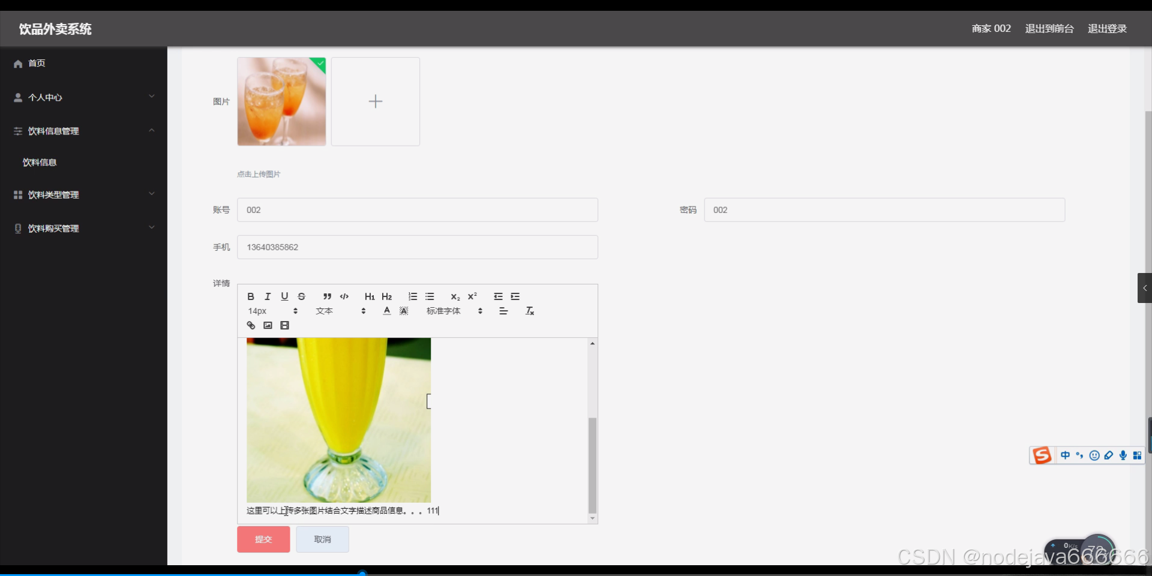Expand the 饮料类型管理 sidebar menu

[83, 195]
